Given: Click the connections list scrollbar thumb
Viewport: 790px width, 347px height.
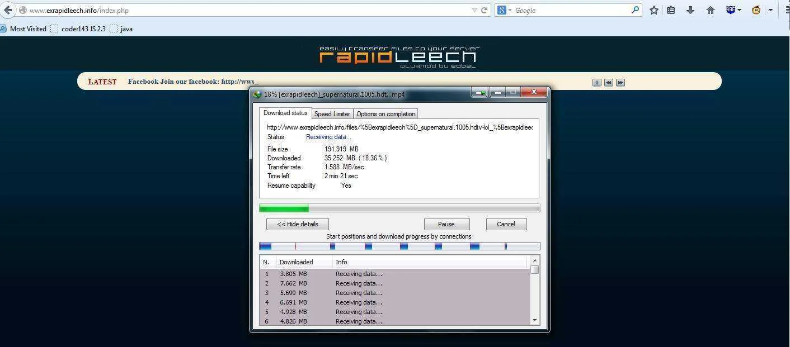Looking at the screenshot, I should (x=535, y=270).
